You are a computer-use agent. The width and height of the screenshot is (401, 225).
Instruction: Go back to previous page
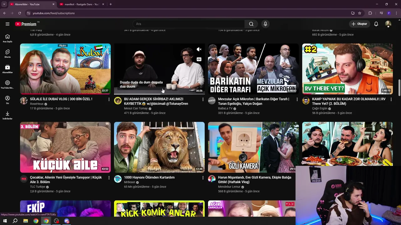4,13
